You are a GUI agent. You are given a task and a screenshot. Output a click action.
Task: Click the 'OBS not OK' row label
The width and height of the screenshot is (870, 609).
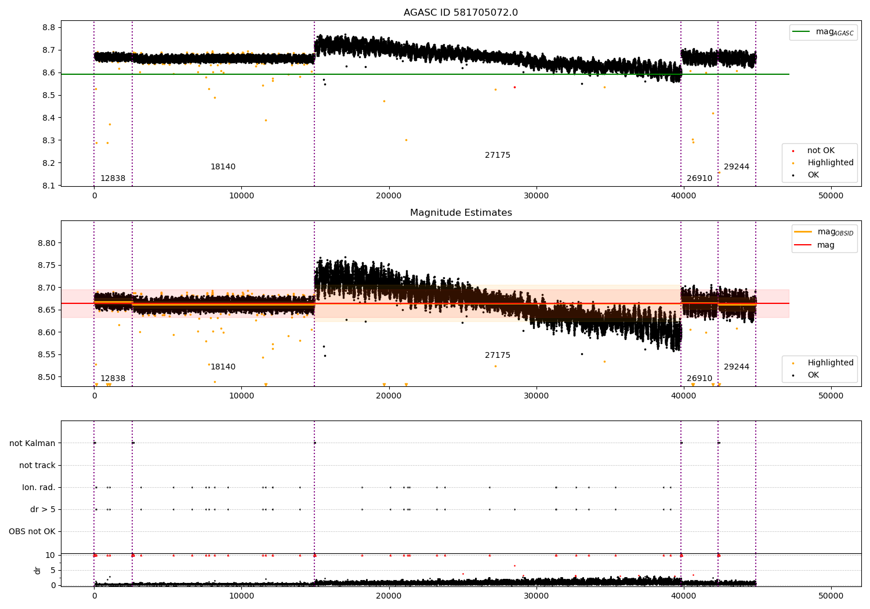(x=32, y=532)
